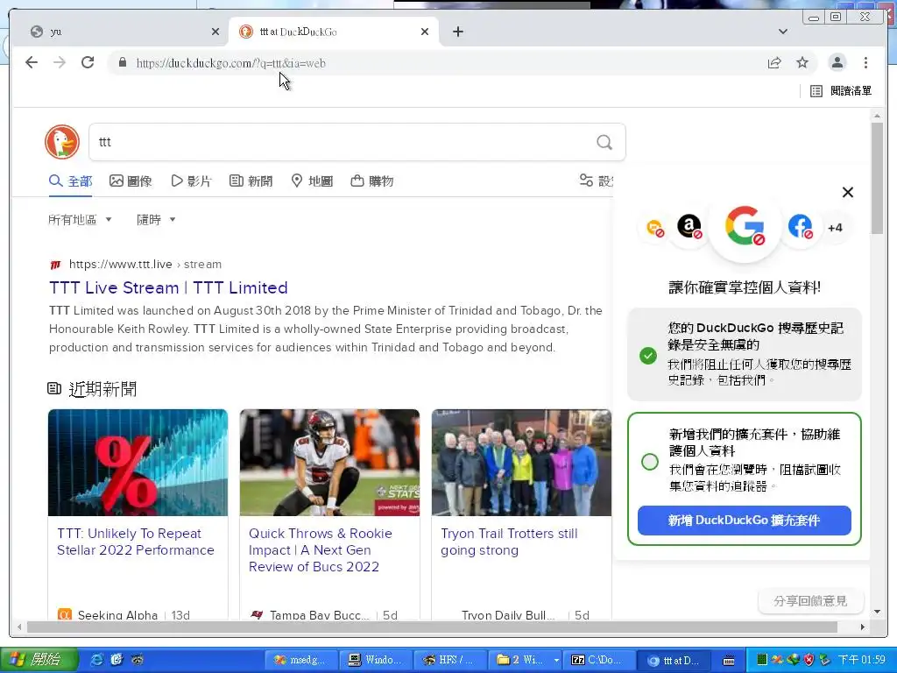Click 新增 DuckDuckGo 擴充套件 button
This screenshot has height=673, width=897.
coord(745,521)
